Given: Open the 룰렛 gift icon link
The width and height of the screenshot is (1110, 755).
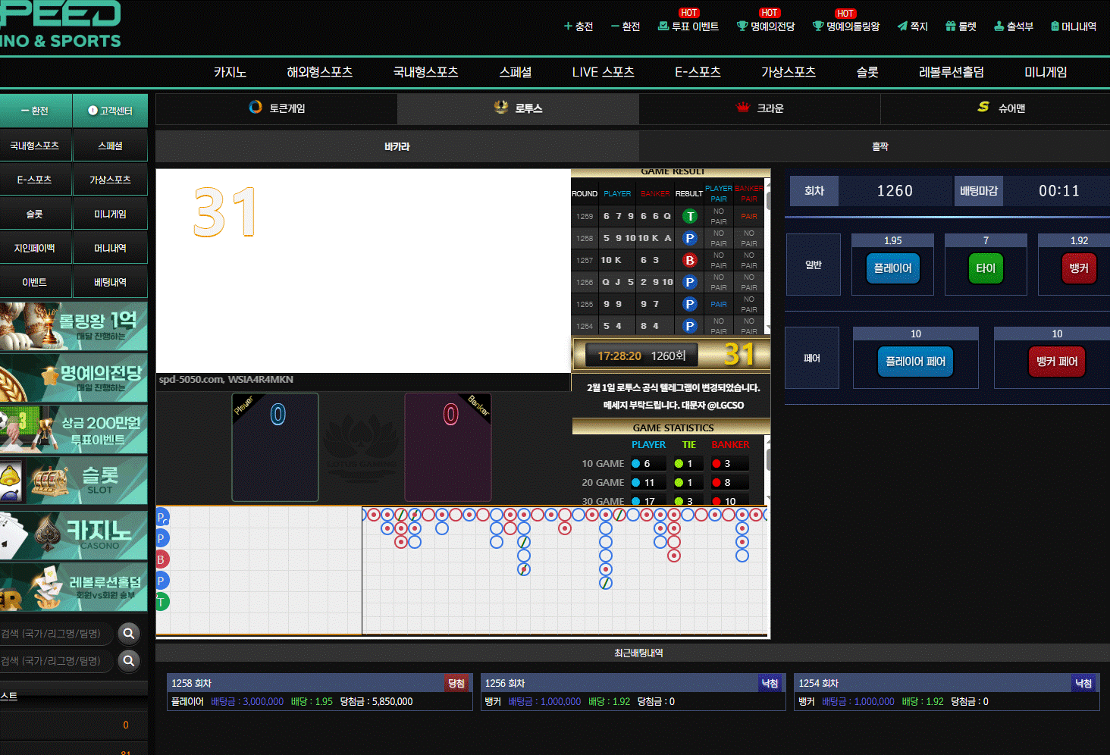Looking at the screenshot, I should point(951,27).
